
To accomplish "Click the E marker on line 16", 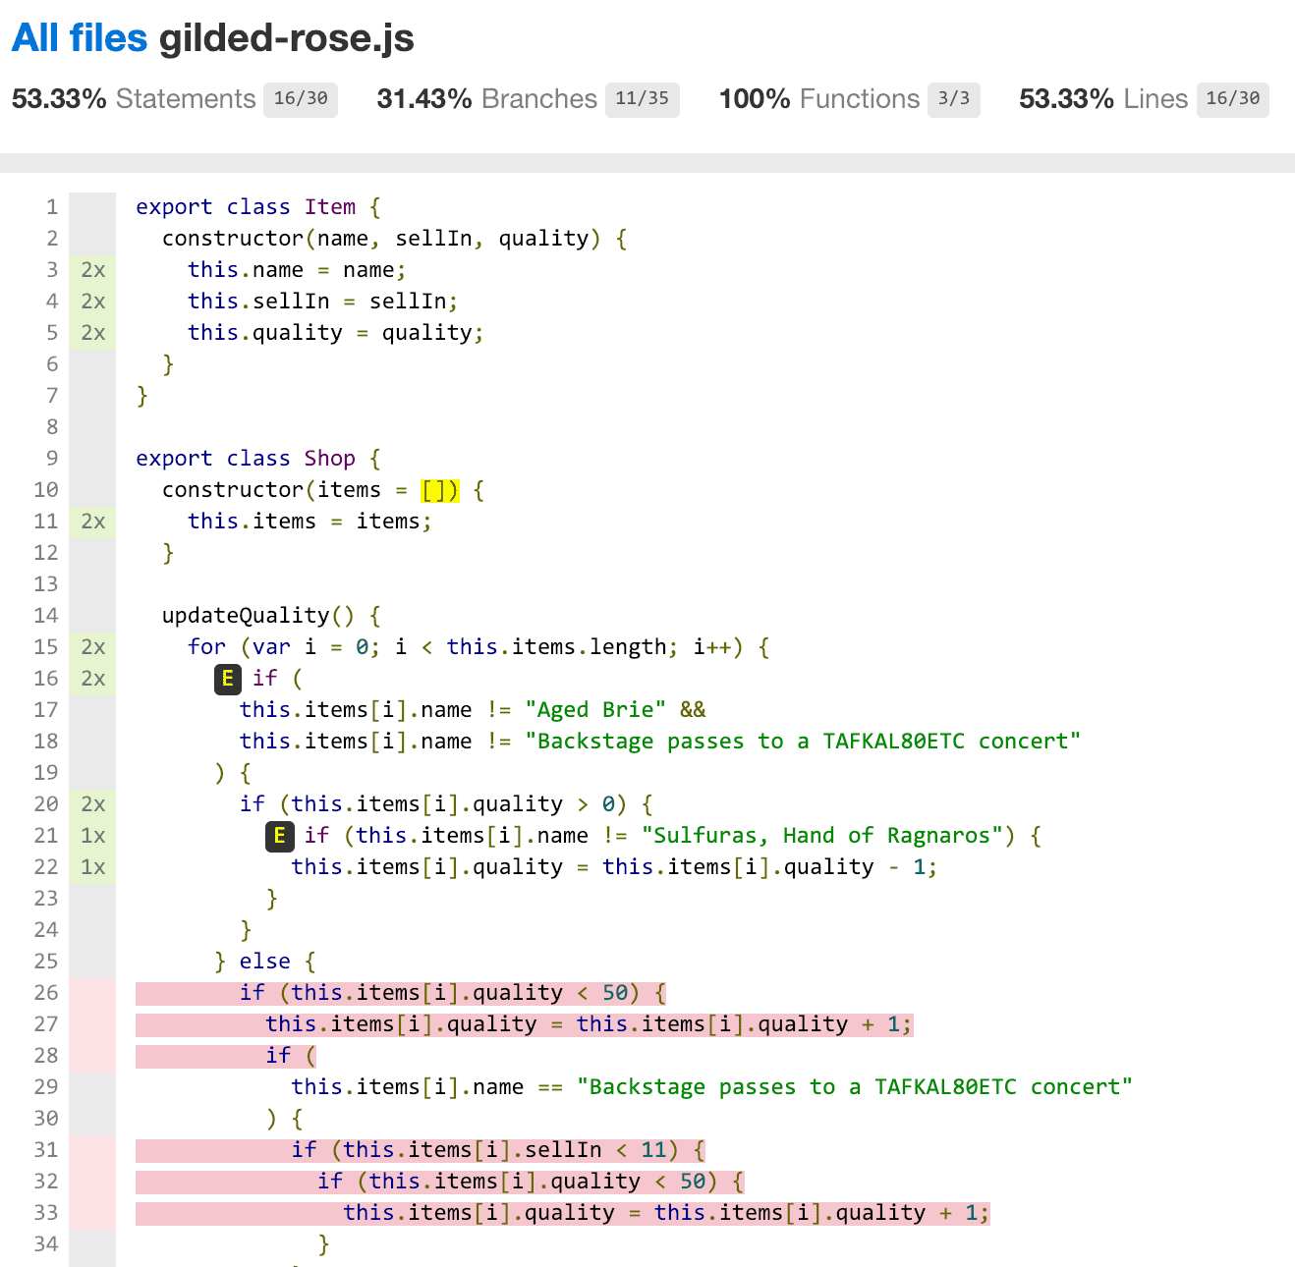I will (227, 679).
